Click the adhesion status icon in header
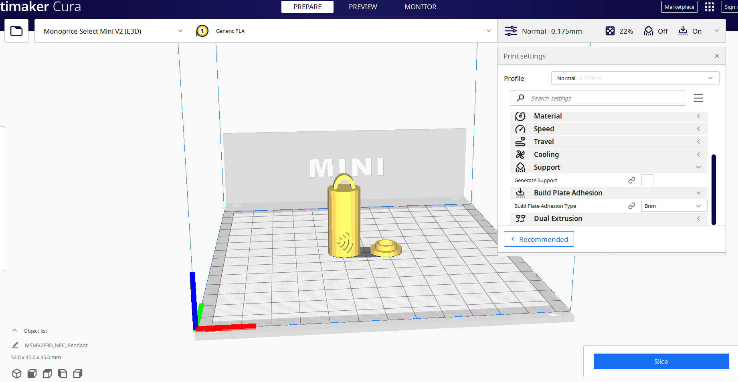The image size is (738, 382). (x=683, y=31)
